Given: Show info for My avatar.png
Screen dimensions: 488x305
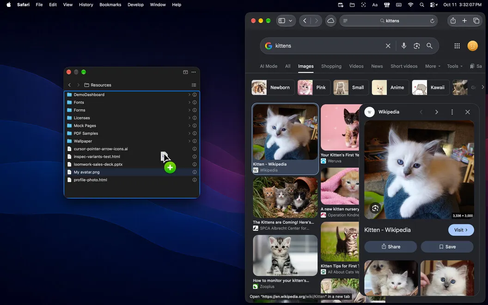Looking at the screenshot, I should [195, 172].
